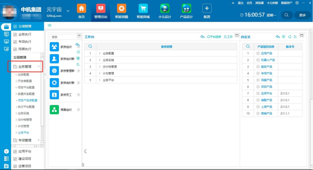Toggle the plus circle beside 营销产品
Image resolution: width=313 pixels, height=170 pixels.
[258, 113]
